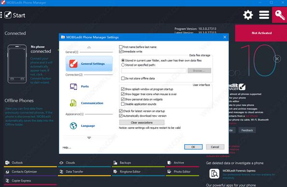Confirm settings with OK button
The height and width of the screenshot is (187, 287).
pyautogui.click(x=193, y=147)
